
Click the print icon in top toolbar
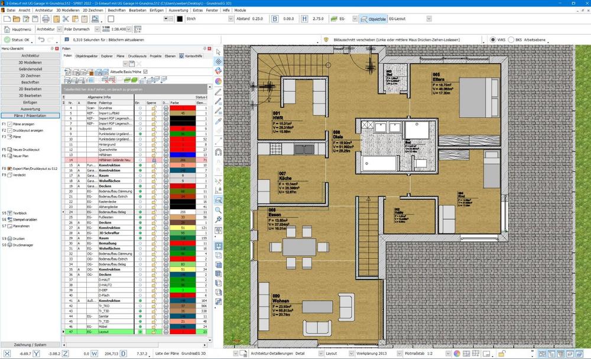pyautogui.click(x=46, y=19)
